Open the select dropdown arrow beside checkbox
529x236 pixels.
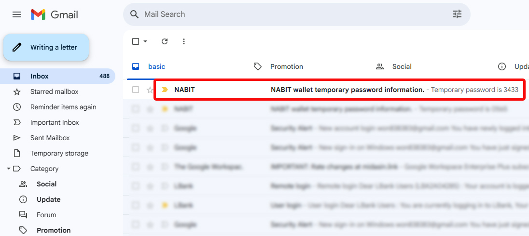145,41
